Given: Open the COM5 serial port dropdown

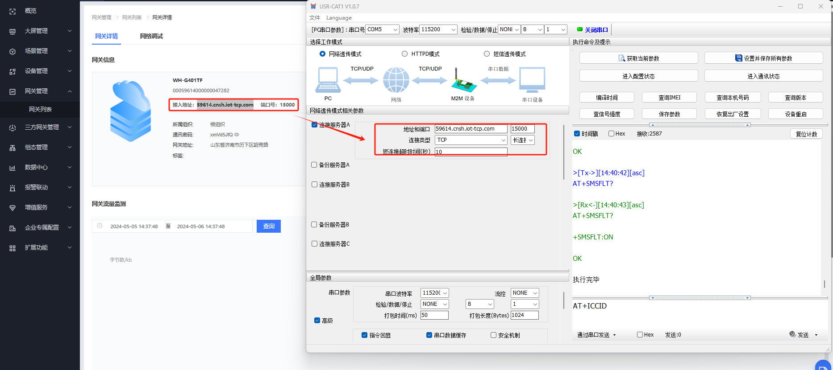Looking at the screenshot, I should [x=382, y=29].
